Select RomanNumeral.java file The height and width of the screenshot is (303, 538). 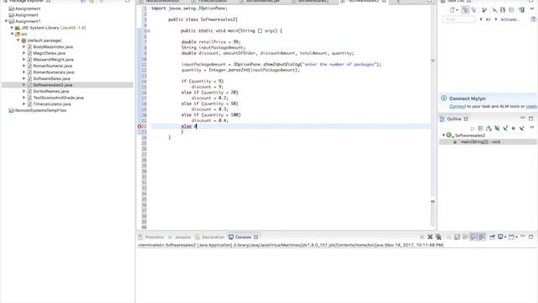pos(52,66)
